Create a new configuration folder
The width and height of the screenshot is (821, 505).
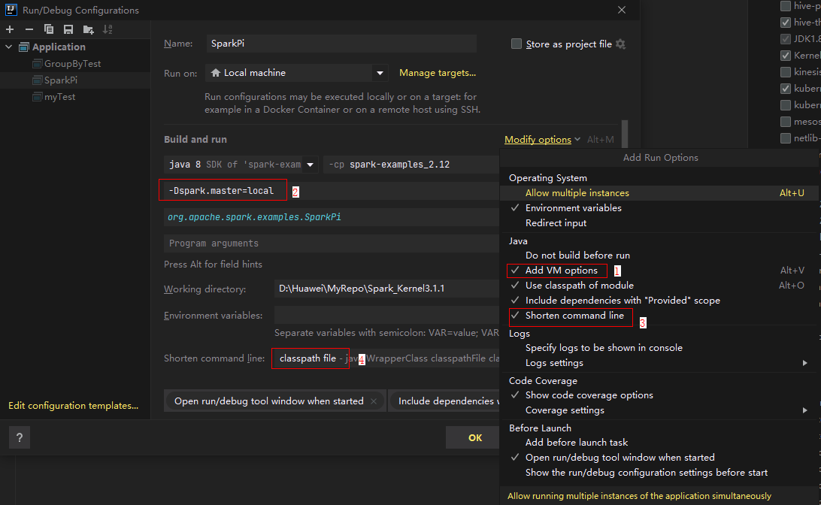[89, 29]
